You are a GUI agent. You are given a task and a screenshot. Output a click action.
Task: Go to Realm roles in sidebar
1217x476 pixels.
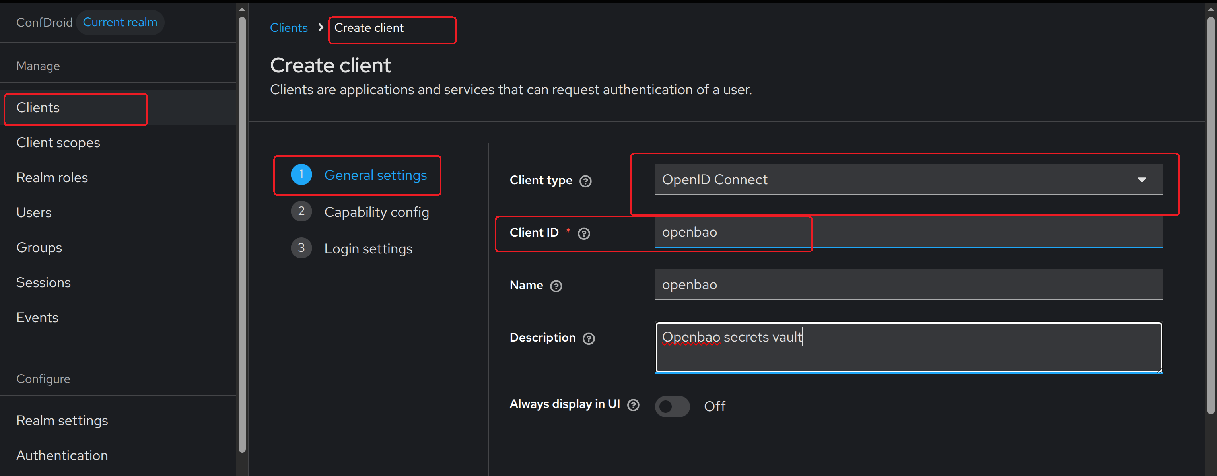[52, 177]
